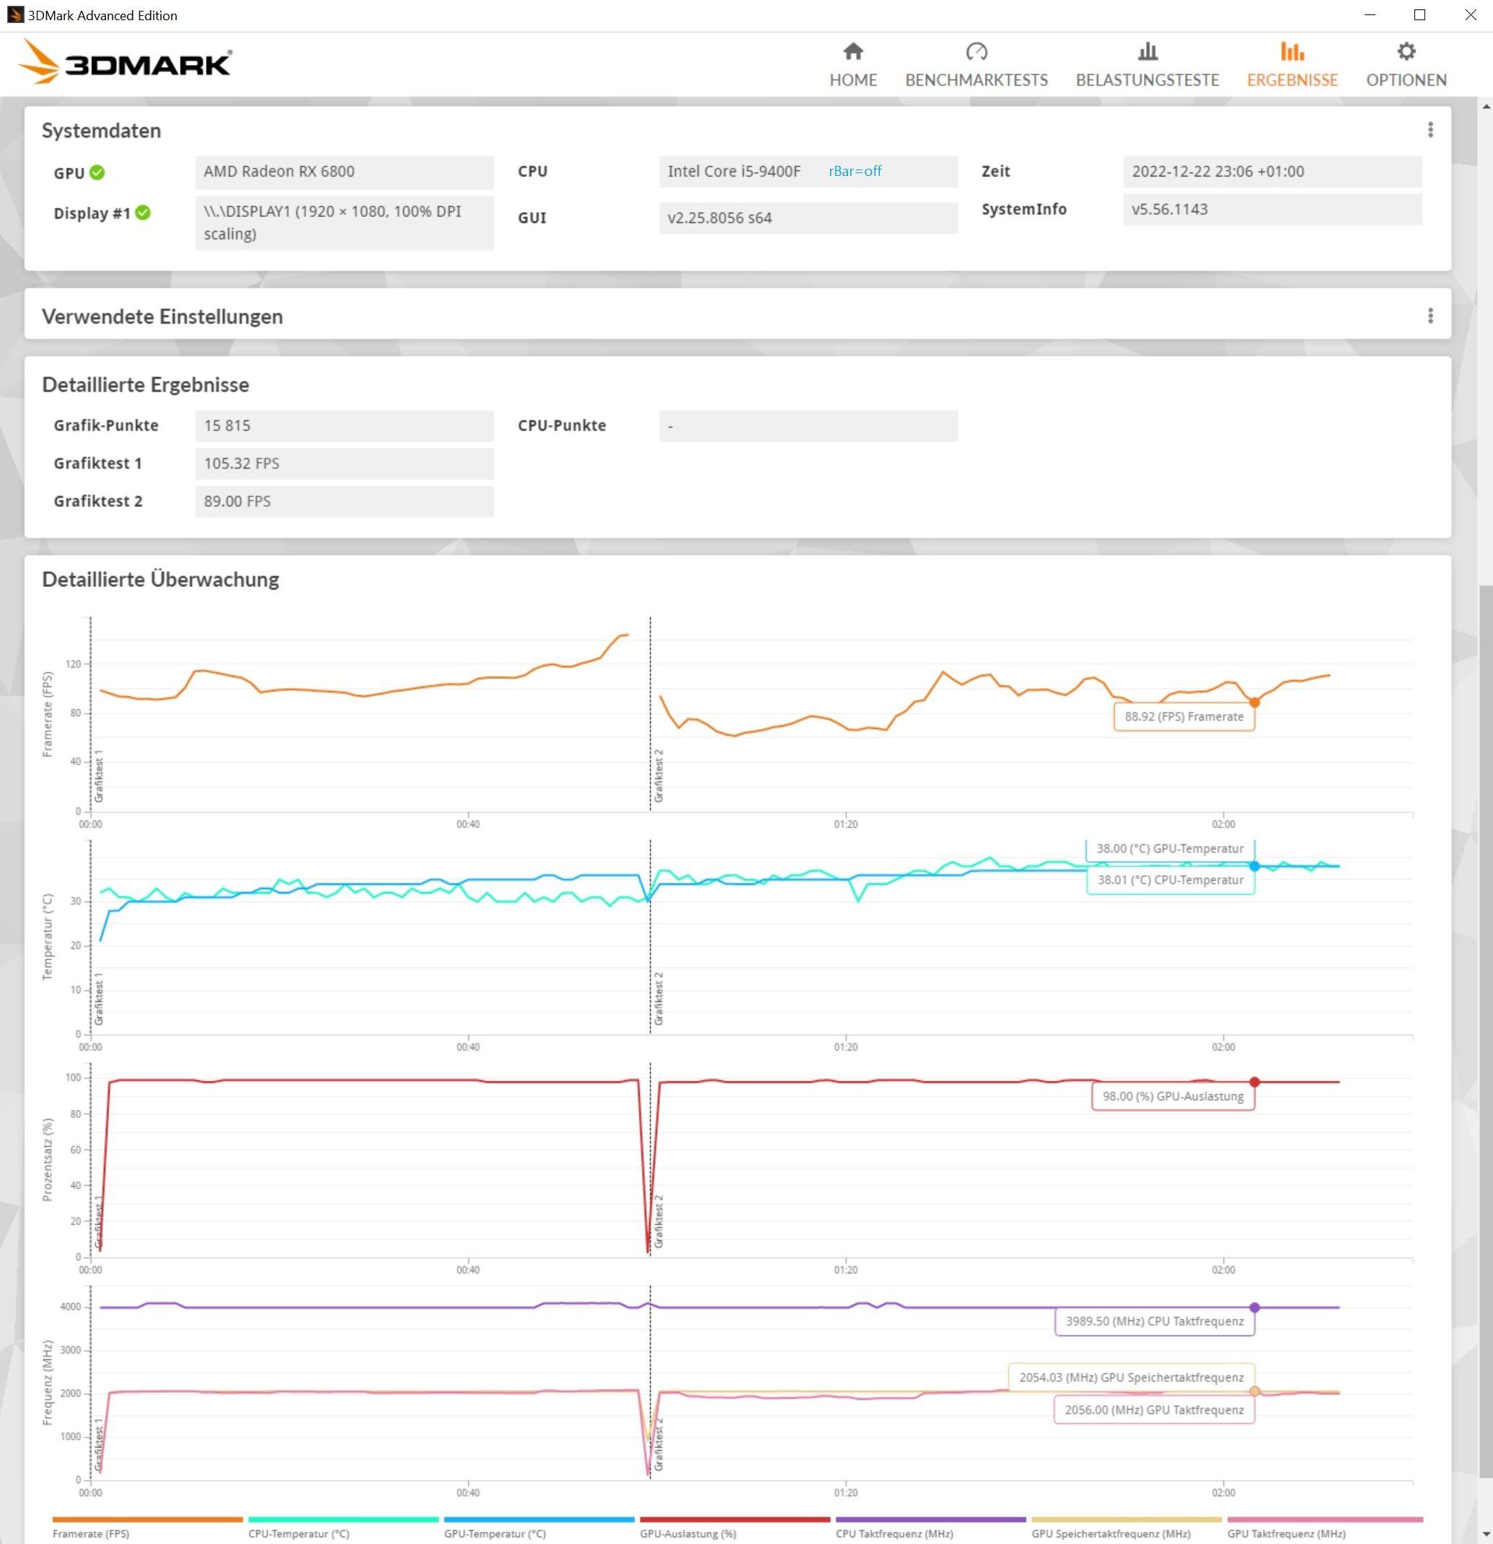
Task: Toggle GPU-Auslastung (%) legend series
Action: pyautogui.click(x=735, y=1528)
